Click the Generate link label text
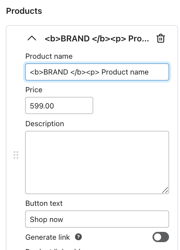The height and width of the screenshot is (250, 180). (48, 237)
